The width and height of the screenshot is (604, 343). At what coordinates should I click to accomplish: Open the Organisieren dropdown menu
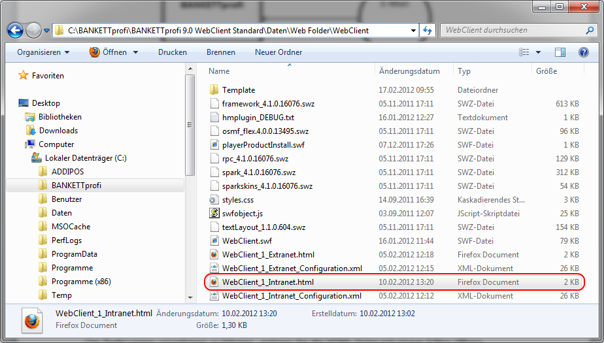[43, 52]
